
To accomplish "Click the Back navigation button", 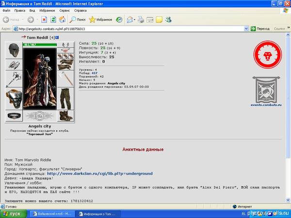I will 11,19.
